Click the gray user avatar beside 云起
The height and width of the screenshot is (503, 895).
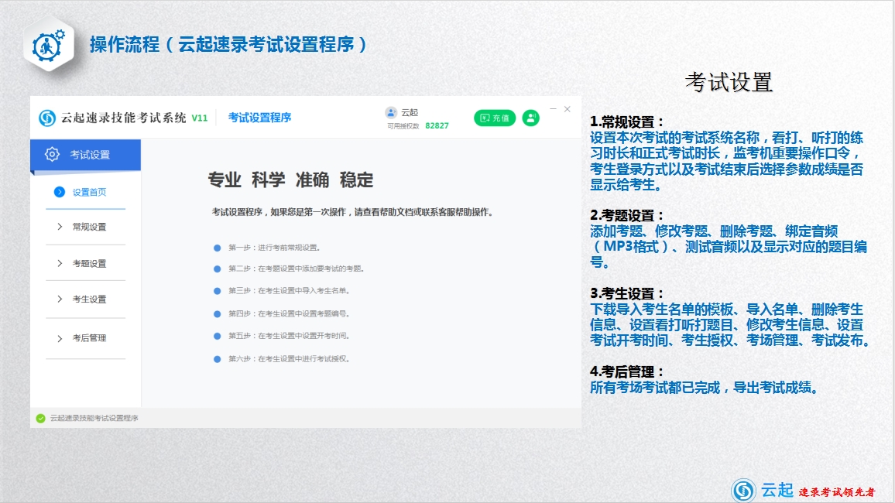(391, 112)
